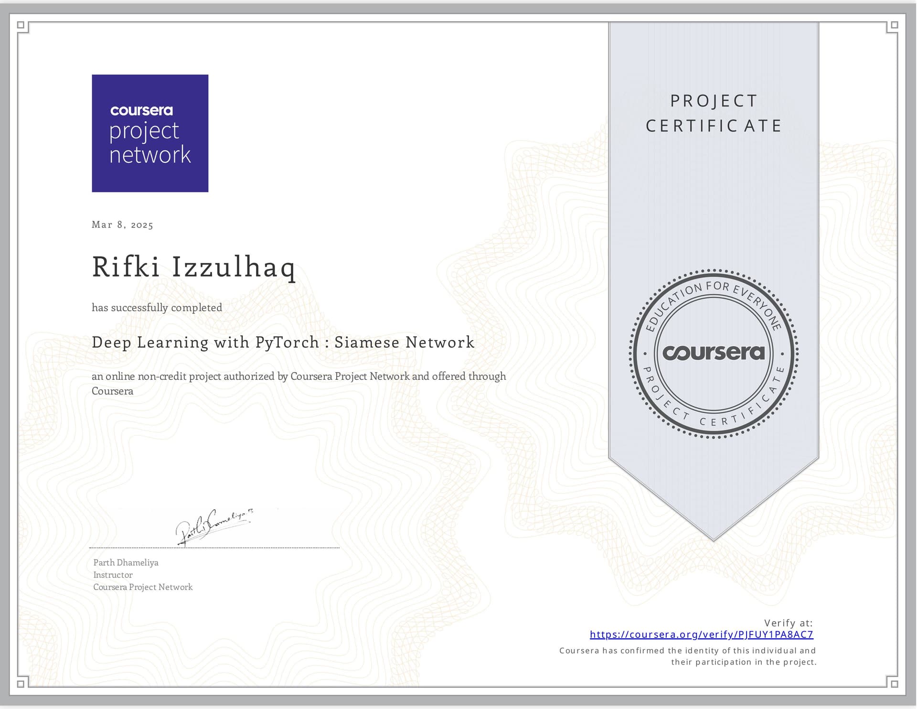Viewport: 917px width, 709px height.
Task: Click the text 'has successfully completed'
Action: point(157,307)
